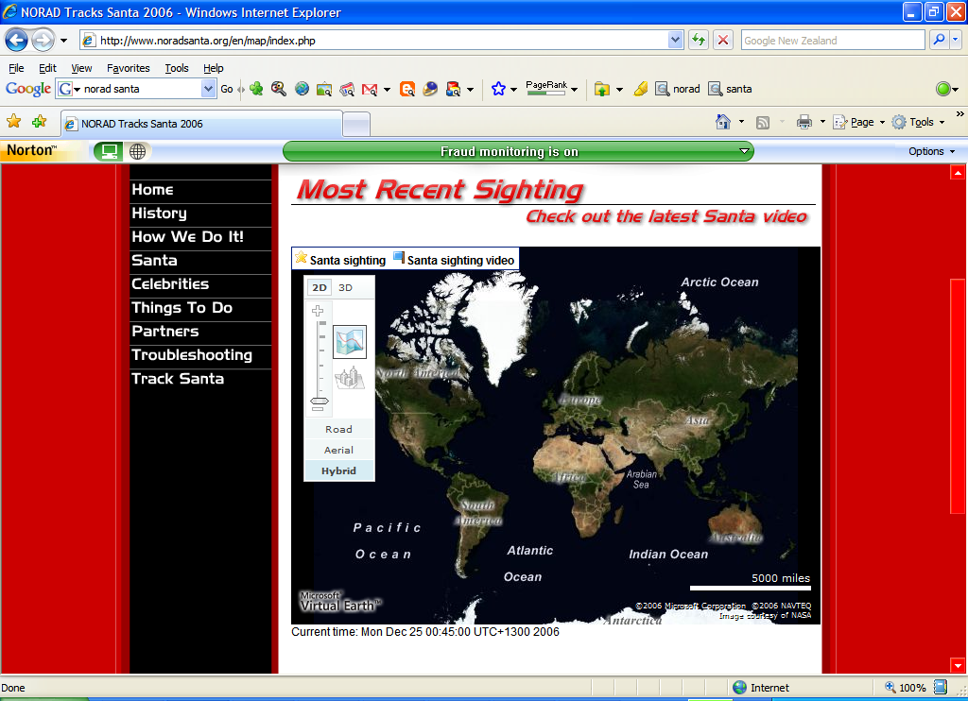The image size is (968, 701).
Task: Open the View menu
Action: (81, 68)
